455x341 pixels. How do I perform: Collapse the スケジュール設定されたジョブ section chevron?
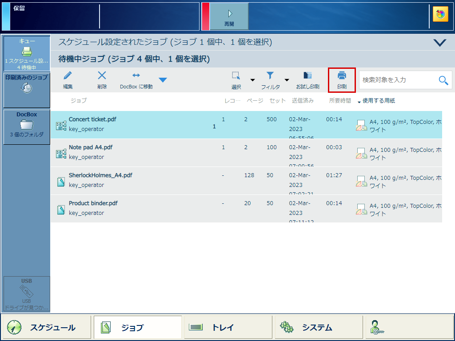(x=439, y=43)
